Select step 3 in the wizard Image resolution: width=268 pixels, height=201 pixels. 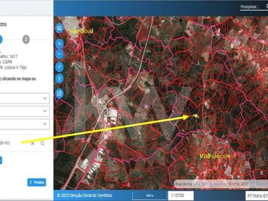point(26,39)
